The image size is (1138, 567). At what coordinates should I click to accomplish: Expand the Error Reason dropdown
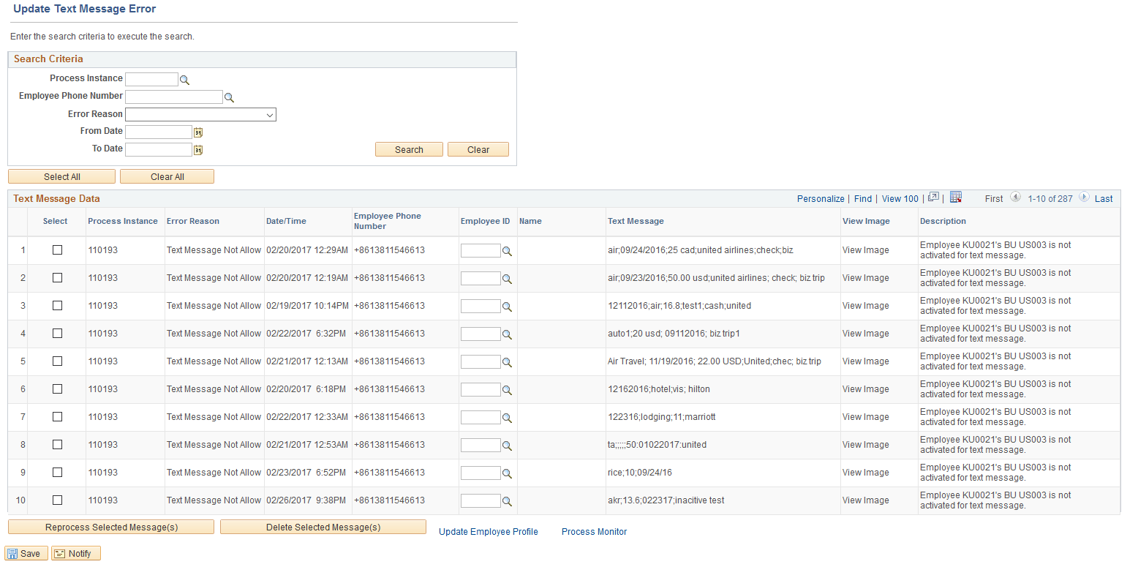[x=200, y=115]
